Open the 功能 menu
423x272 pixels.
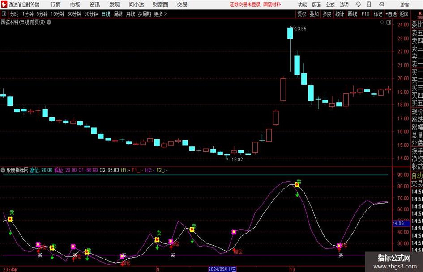point(303,4)
